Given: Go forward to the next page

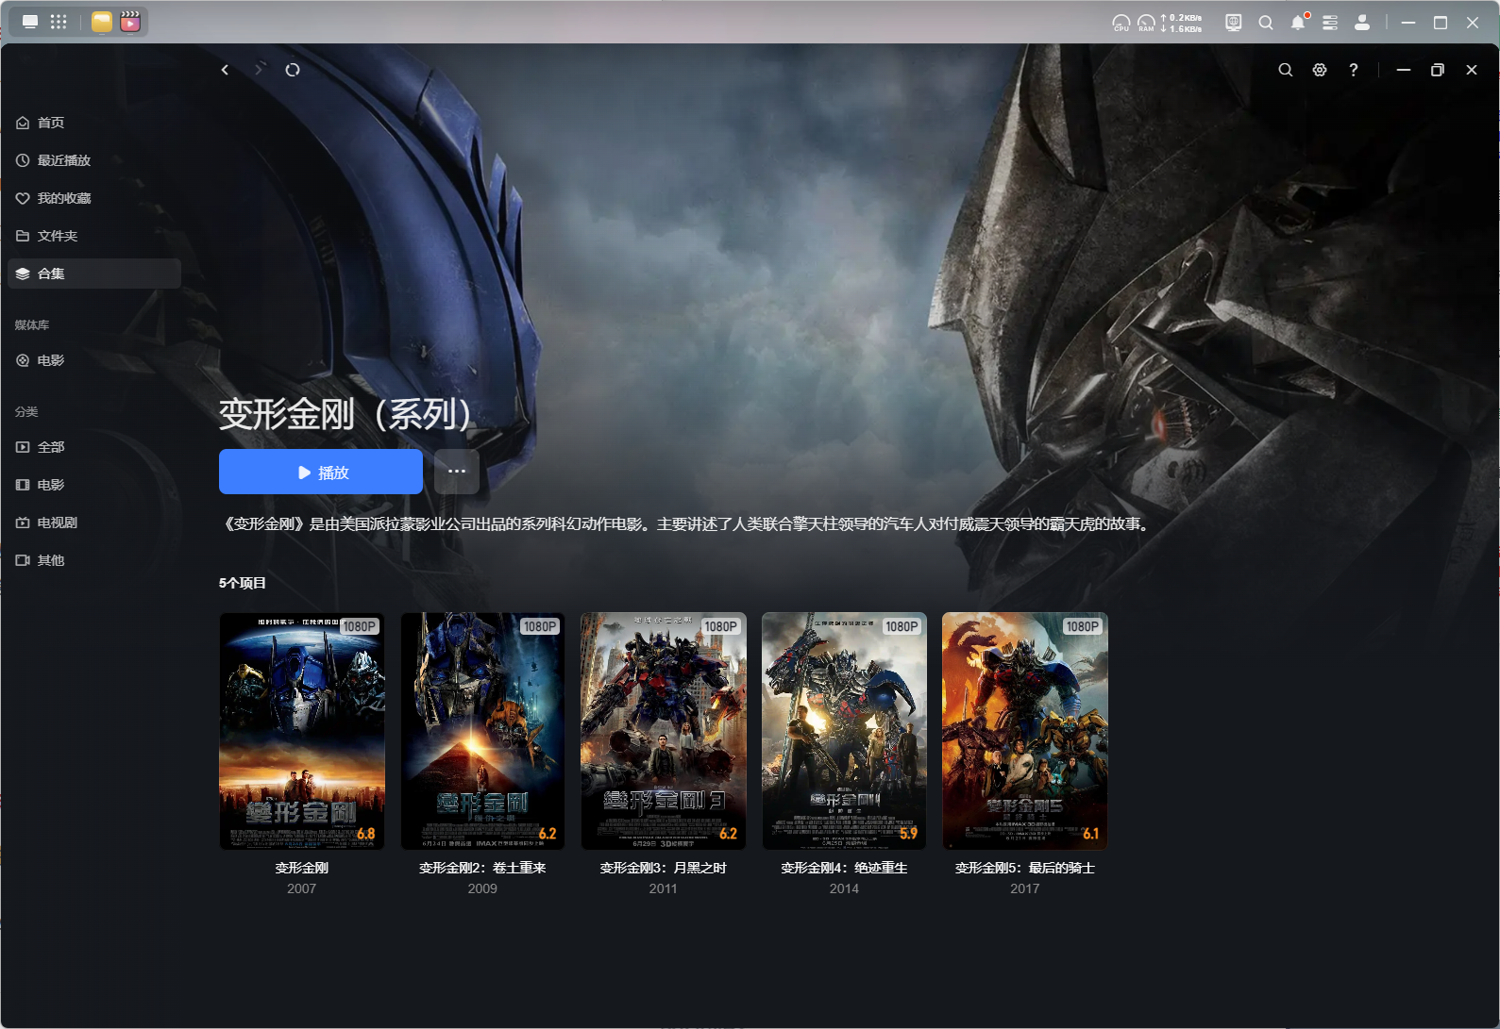Looking at the screenshot, I should tap(259, 70).
